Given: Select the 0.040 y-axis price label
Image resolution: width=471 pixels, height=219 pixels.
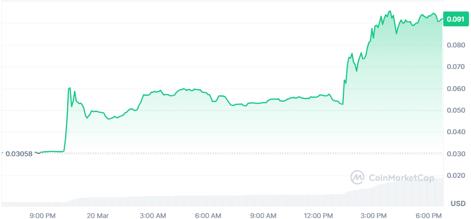Looking at the screenshot, I should click(455, 132).
